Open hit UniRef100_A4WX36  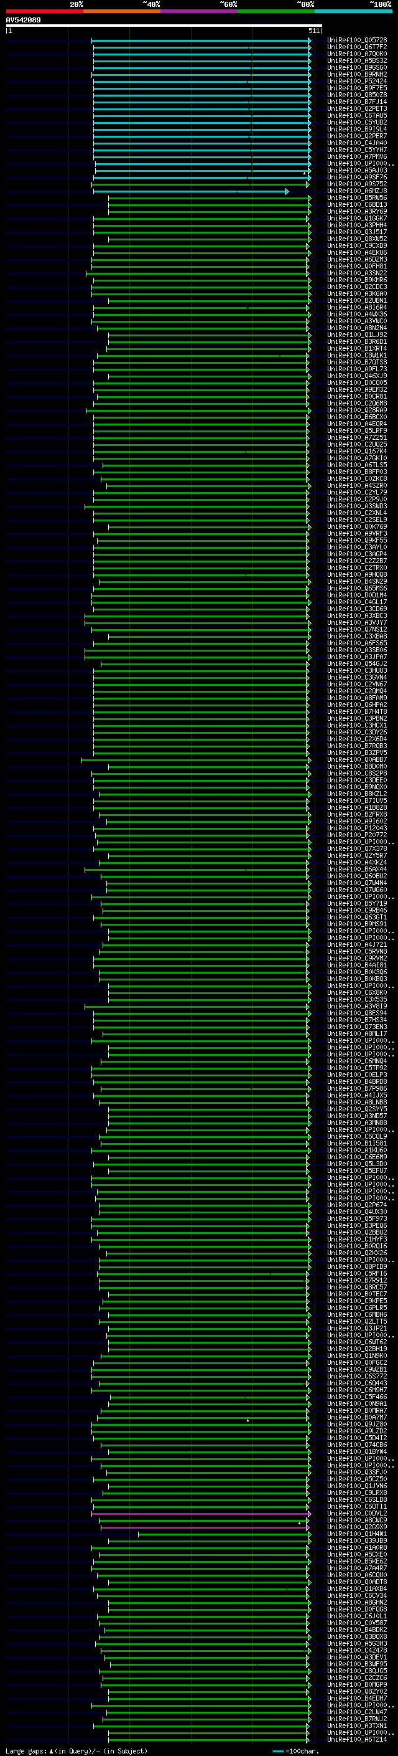pyautogui.click(x=357, y=314)
